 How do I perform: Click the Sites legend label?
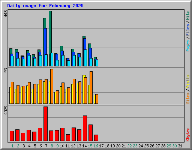pyautogui.click(x=187, y=98)
